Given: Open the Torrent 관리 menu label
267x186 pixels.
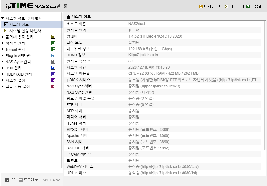Looking at the screenshot, I should (x=15, y=49).
